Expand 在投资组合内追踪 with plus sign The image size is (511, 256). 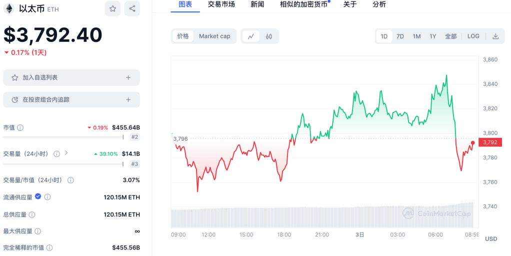(128, 100)
